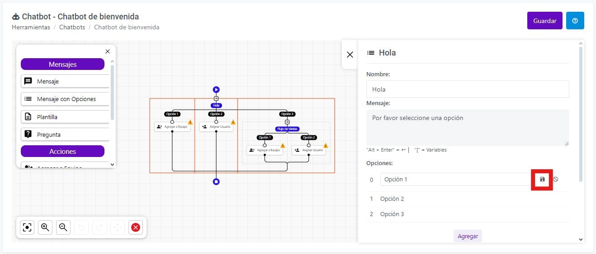This screenshot has width=596, height=254.
Task: Click Agregar to add an option
Action: tap(468, 236)
